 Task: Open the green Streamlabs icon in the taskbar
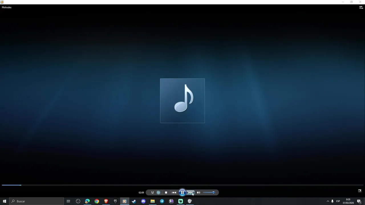[181, 201]
